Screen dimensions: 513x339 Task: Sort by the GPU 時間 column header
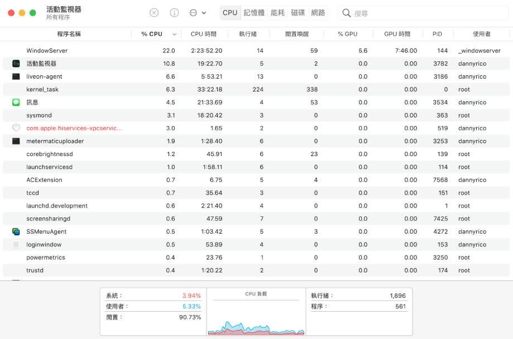397,34
